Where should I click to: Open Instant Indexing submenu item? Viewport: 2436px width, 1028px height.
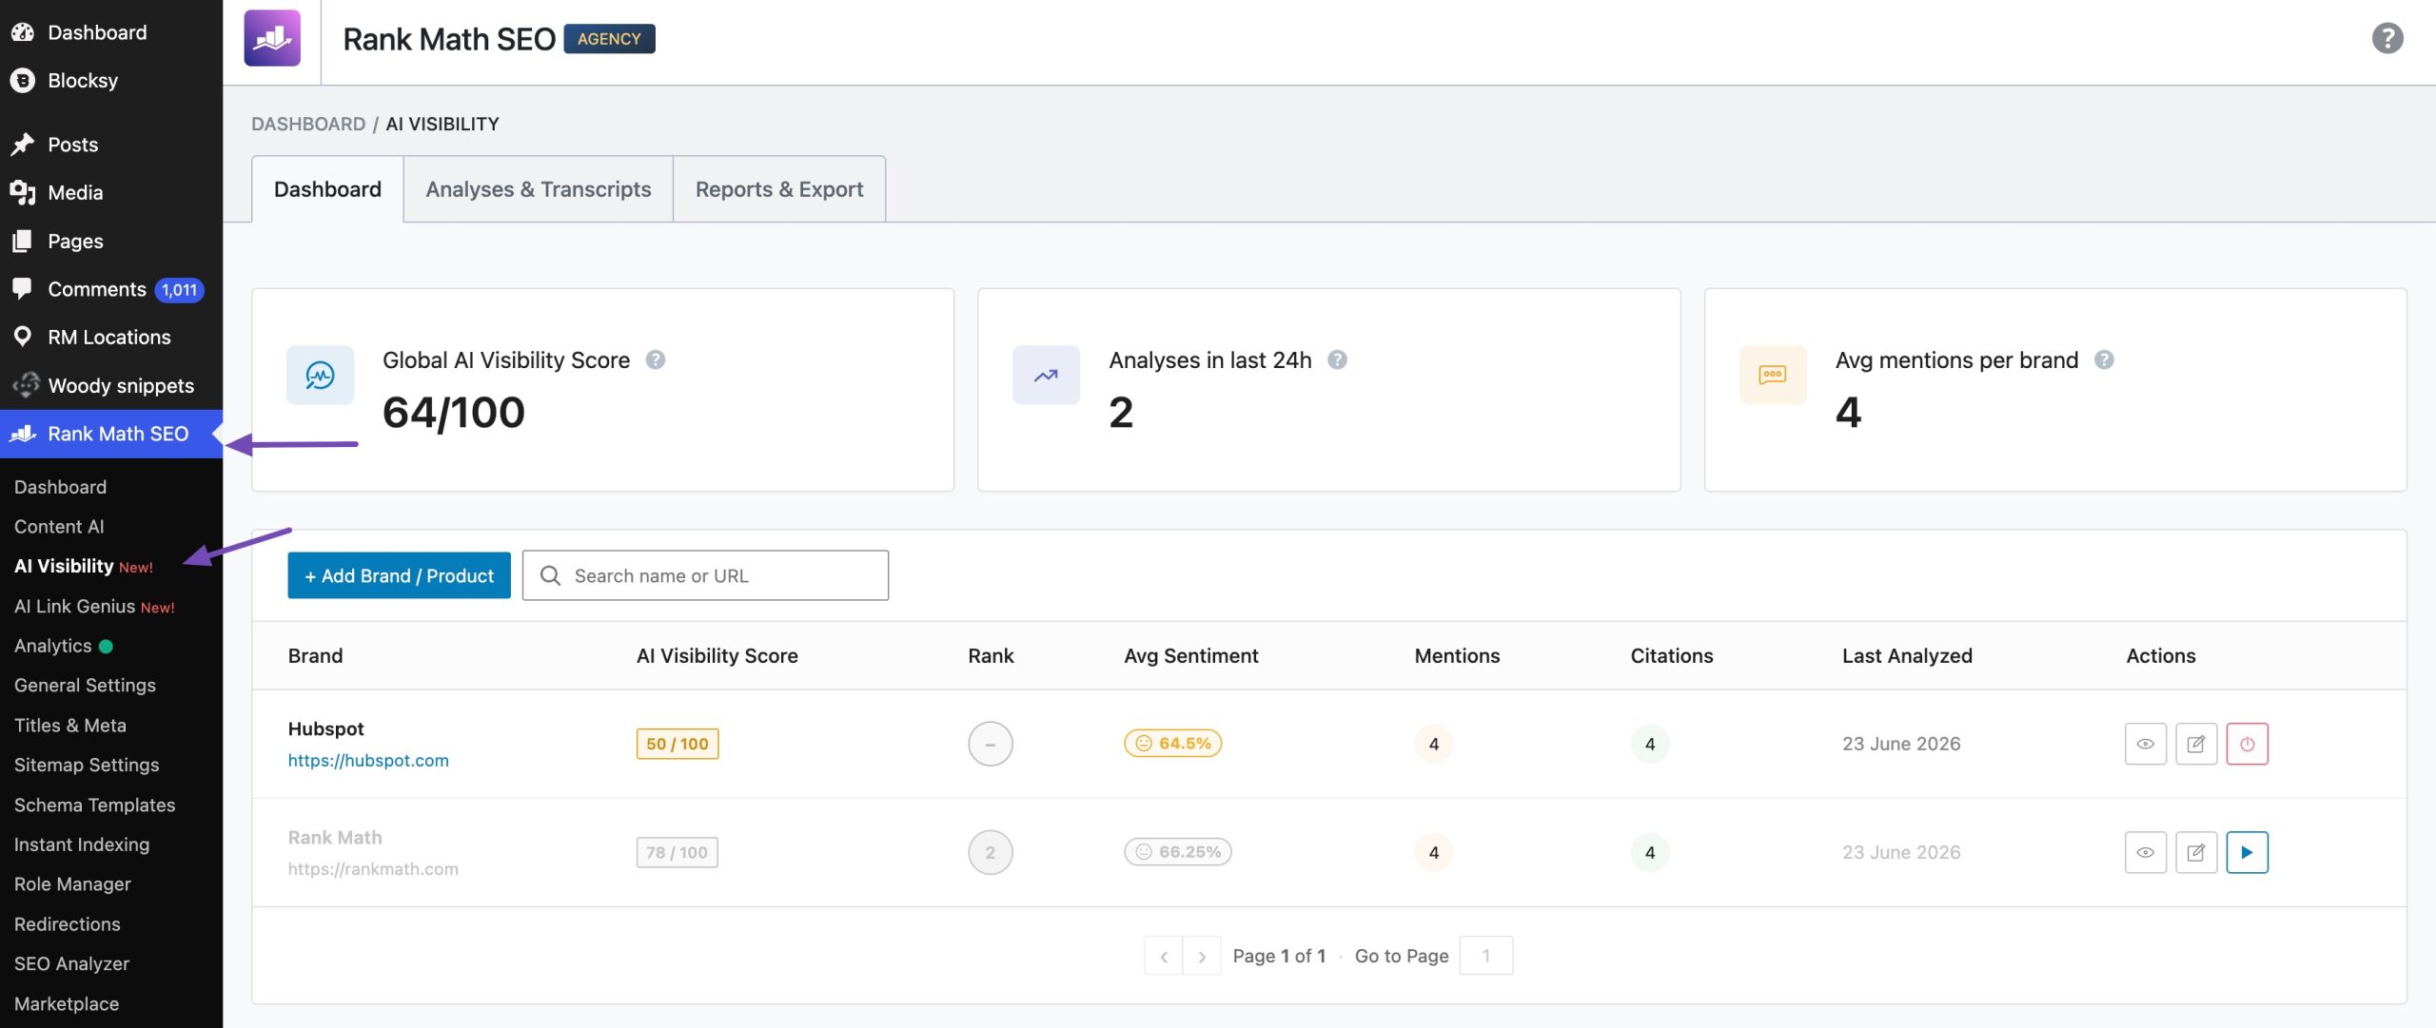(82, 844)
